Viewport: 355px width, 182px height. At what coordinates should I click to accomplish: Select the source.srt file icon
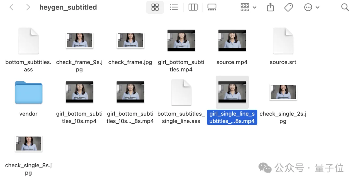[283, 41]
